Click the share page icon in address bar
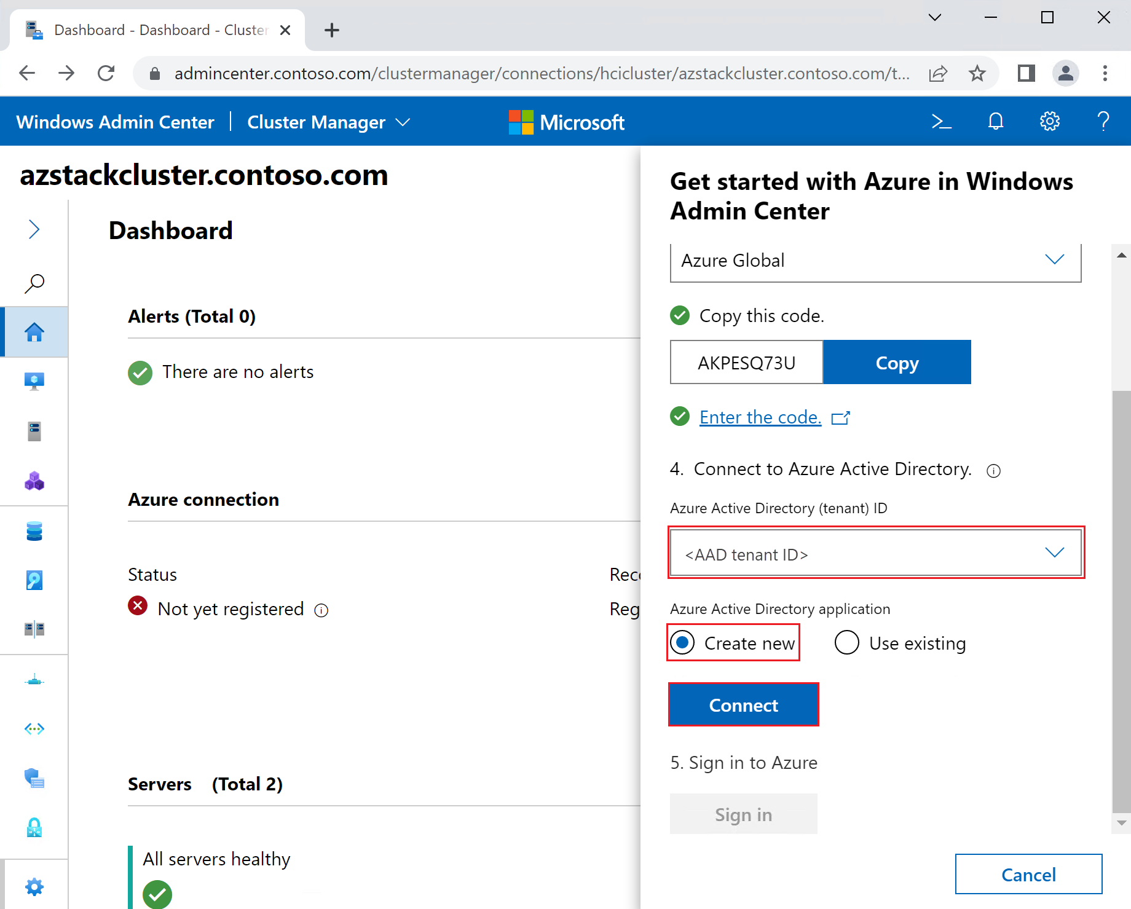This screenshot has width=1131, height=909. click(x=938, y=74)
